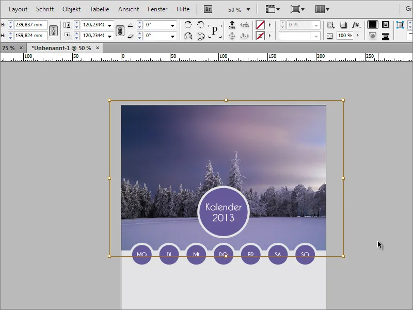Open the 100 % opacity slider arrow

[x=357, y=35]
